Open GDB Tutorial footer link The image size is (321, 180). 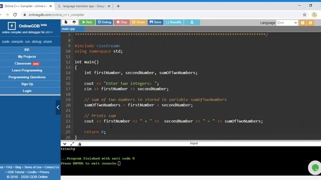click(16, 172)
